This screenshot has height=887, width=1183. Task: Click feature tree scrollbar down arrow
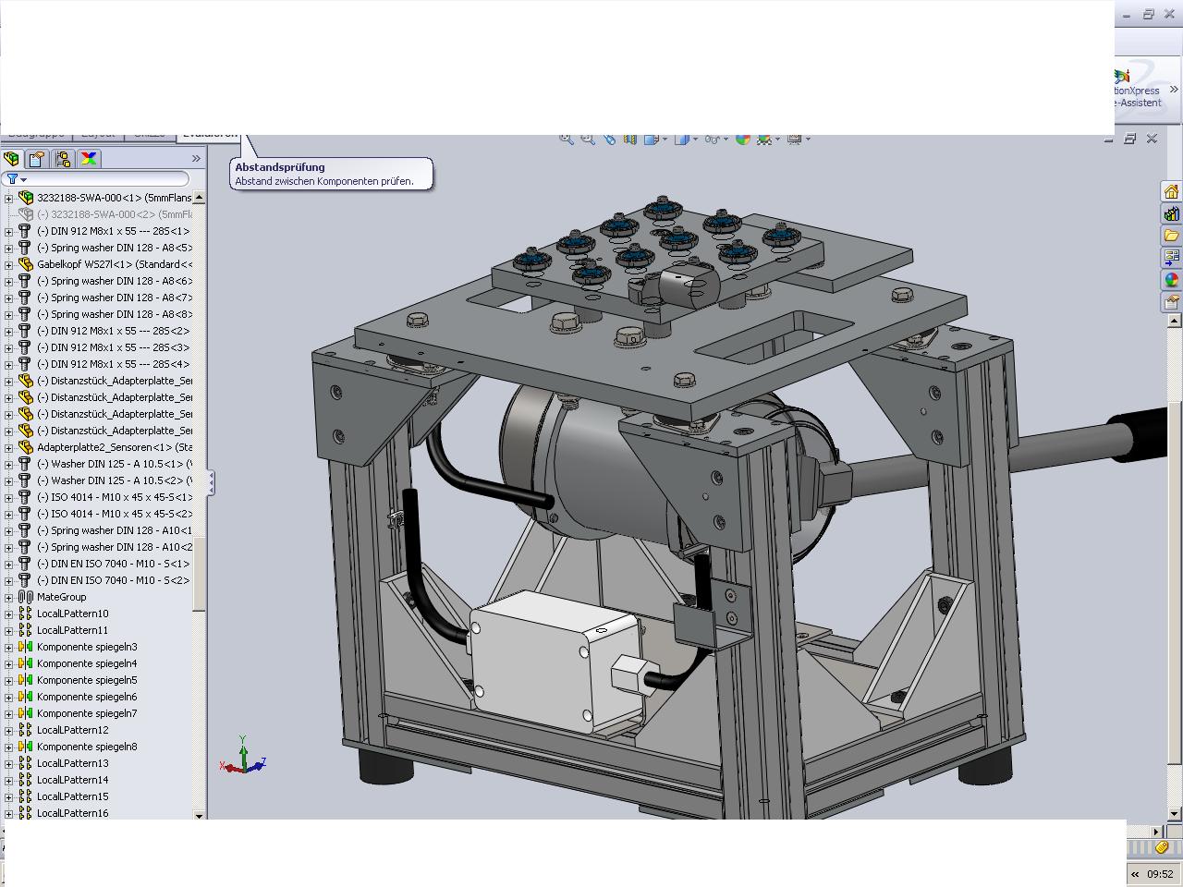pyautogui.click(x=199, y=815)
